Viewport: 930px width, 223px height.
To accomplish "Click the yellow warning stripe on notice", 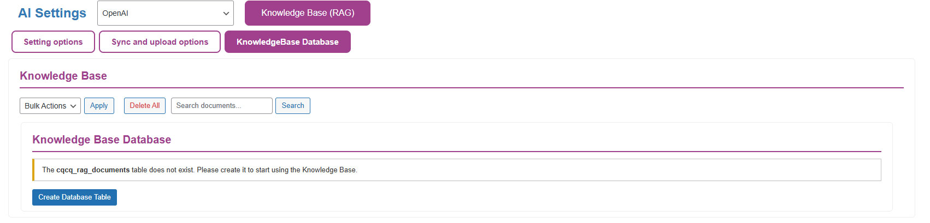I will point(33,170).
